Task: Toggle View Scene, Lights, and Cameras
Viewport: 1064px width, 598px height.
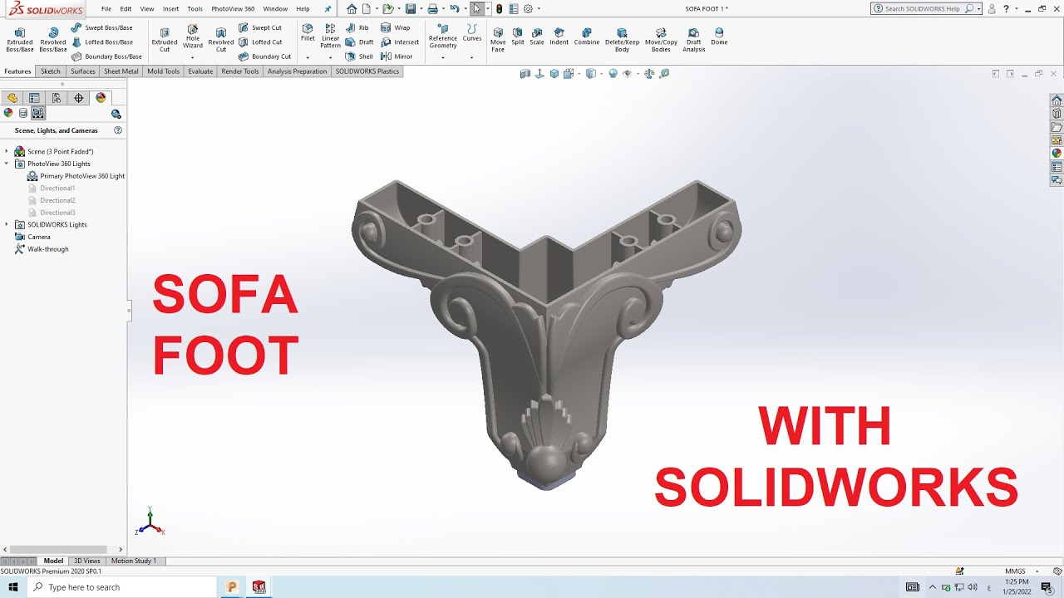Action: (38, 114)
